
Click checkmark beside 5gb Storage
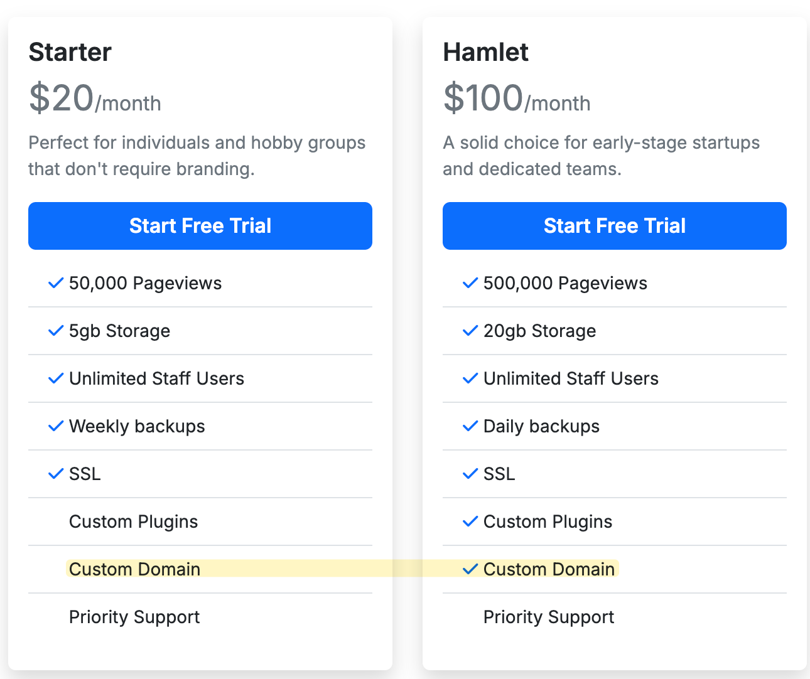pyautogui.click(x=56, y=331)
